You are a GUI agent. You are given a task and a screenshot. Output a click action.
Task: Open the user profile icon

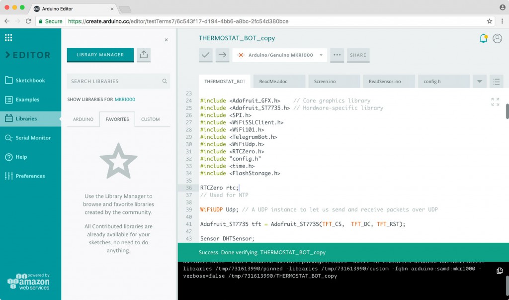coord(497,38)
